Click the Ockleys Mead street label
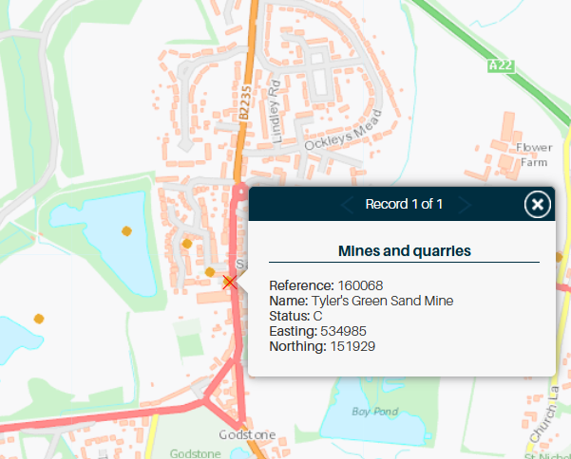Image resolution: width=571 pixels, height=459 pixels. 343,133
